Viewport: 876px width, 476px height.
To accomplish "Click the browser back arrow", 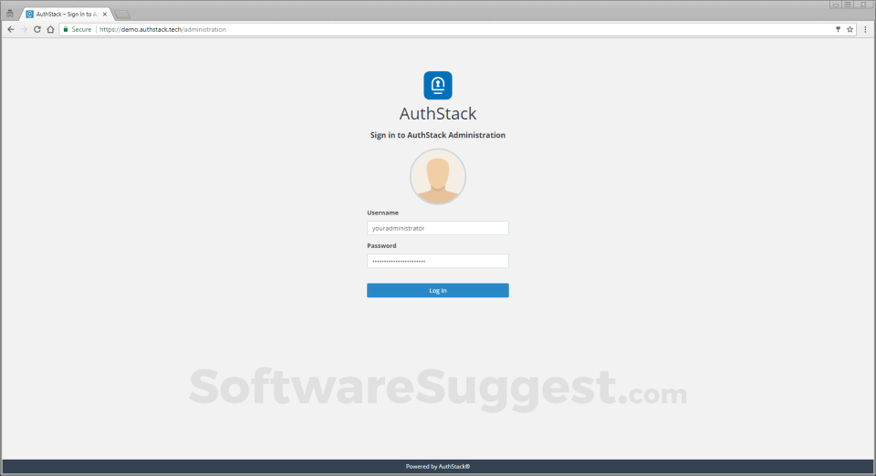I will (x=11, y=29).
